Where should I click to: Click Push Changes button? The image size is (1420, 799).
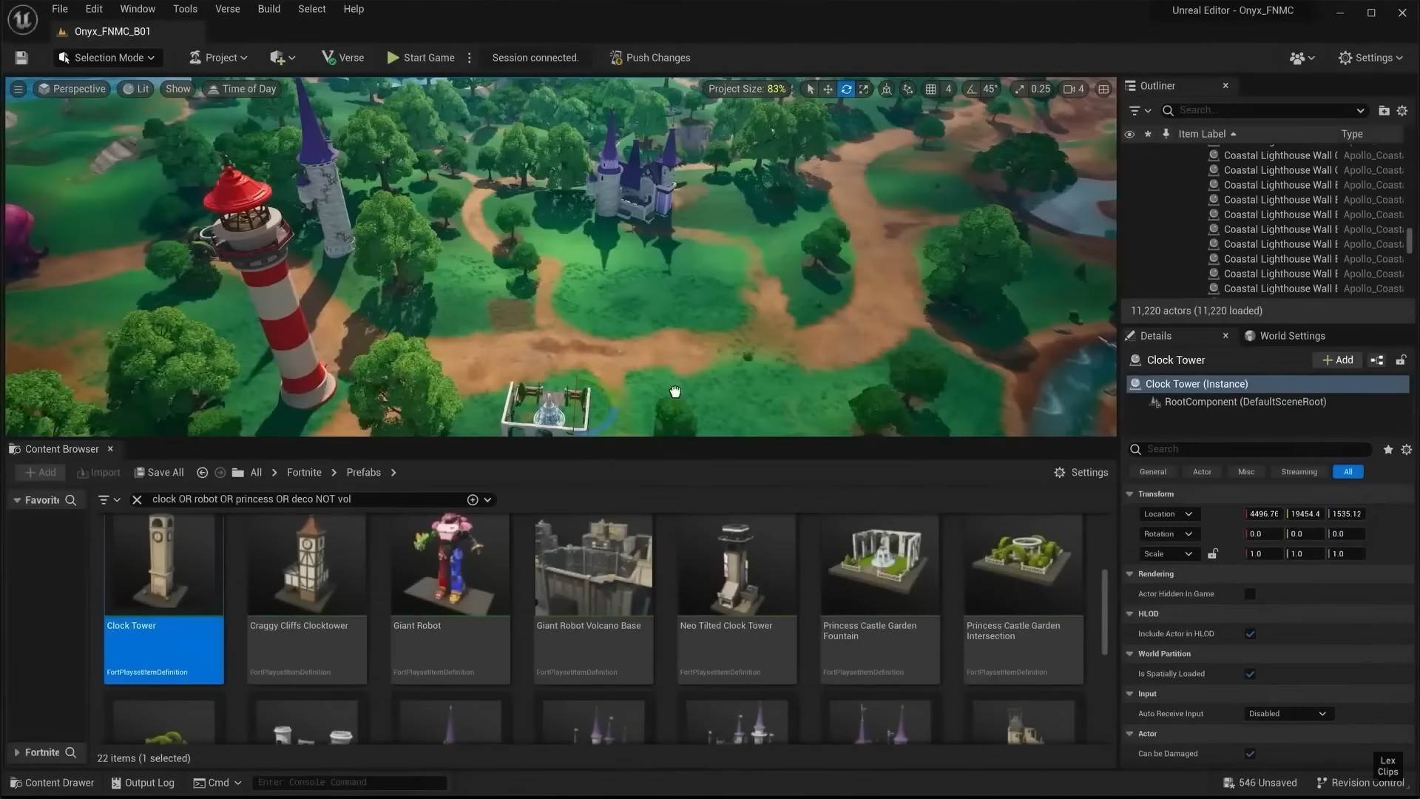tap(650, 58)
